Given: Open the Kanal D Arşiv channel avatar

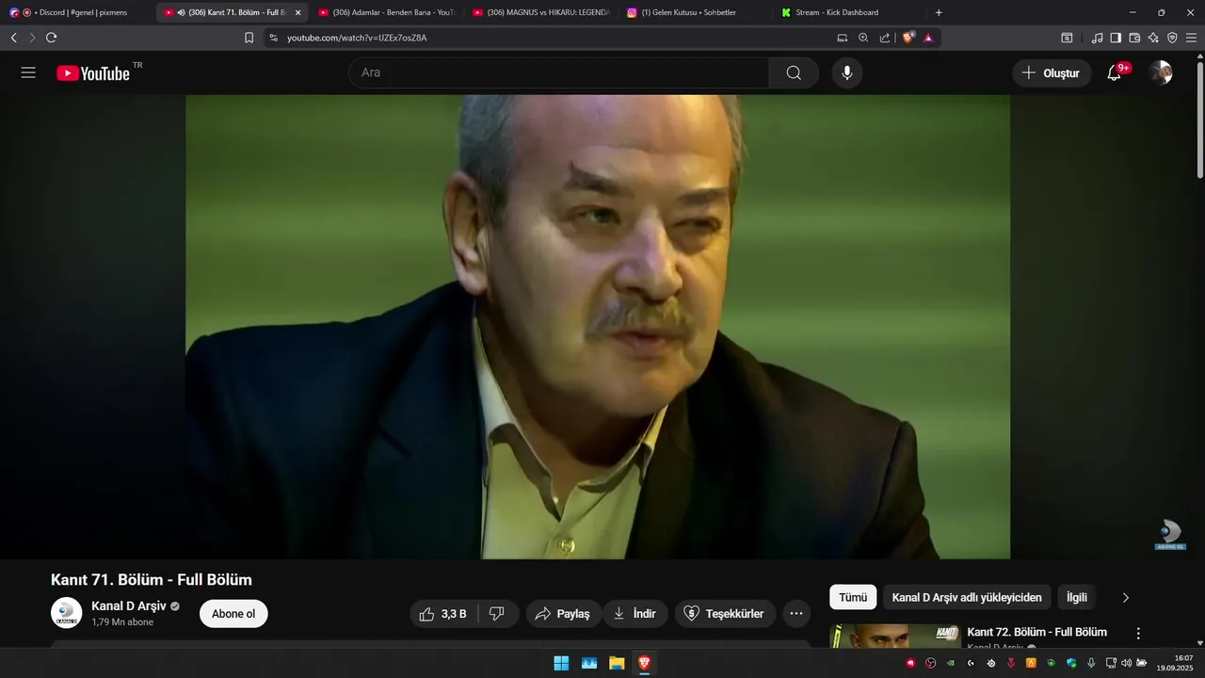Looking at the screenshot, I should [x=66, y=613].
